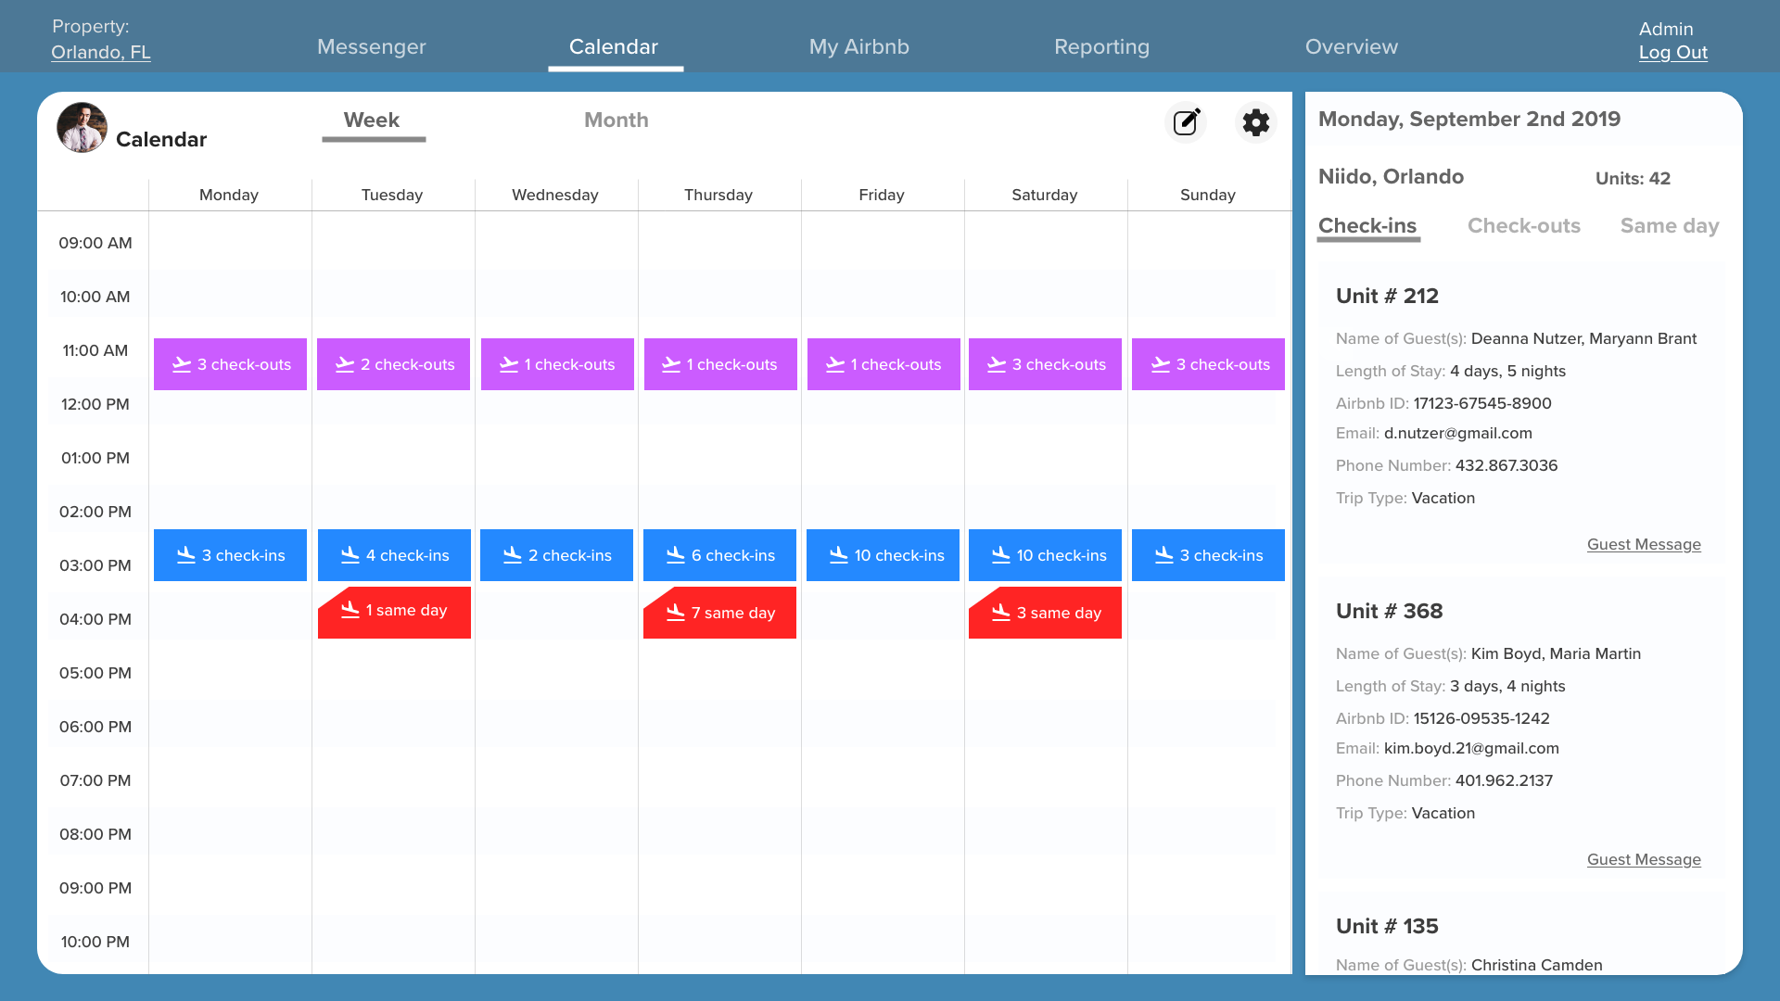
Task: Click email d.nutzer@gmail.com
Action: tap(1458, 434)
